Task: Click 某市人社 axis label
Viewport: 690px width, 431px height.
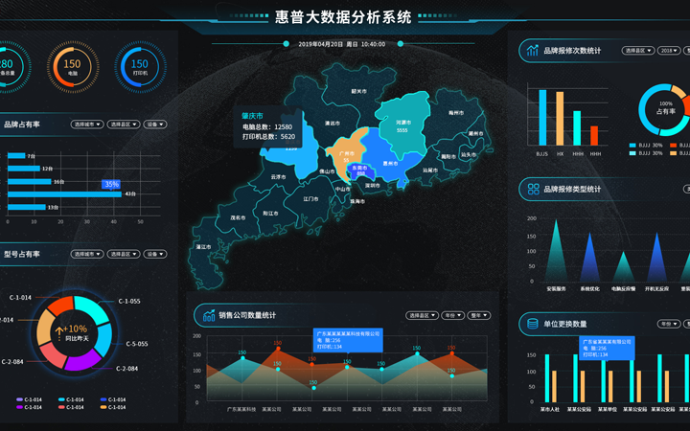Action: point(550,409)
